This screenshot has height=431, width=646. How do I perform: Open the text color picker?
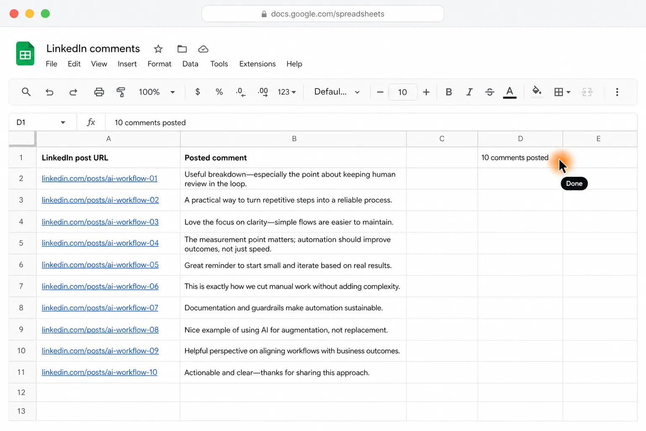point(510,92)
